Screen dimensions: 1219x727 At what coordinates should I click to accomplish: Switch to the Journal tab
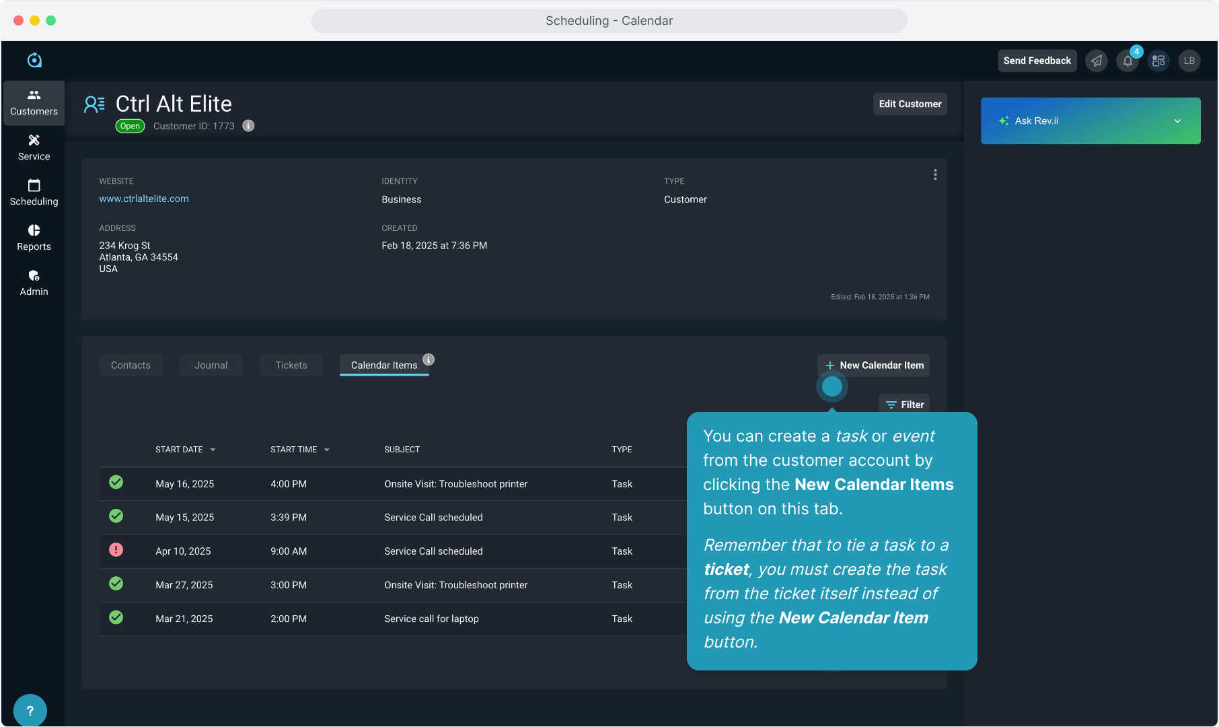click(x=211, y=366)
